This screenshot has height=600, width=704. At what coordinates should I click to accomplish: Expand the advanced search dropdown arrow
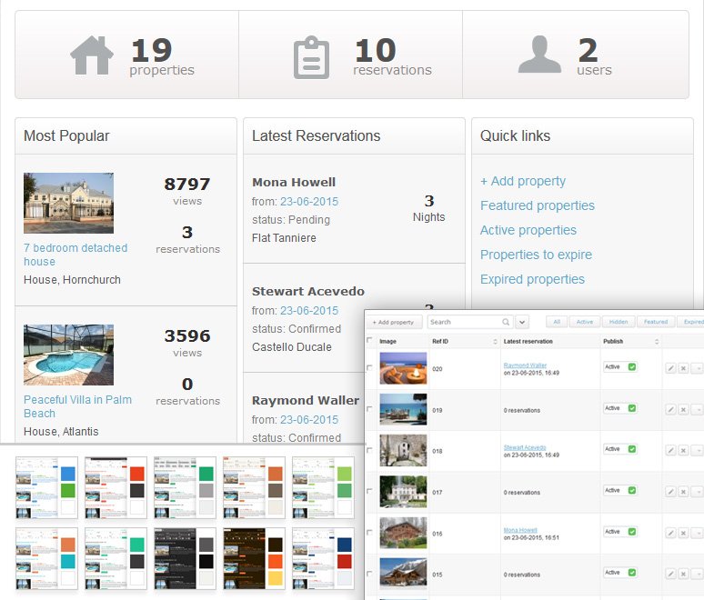tap(522, 322)
